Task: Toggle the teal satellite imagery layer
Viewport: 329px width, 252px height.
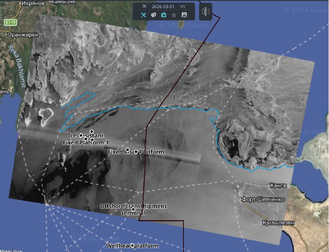Action: (x=144, y=15)
